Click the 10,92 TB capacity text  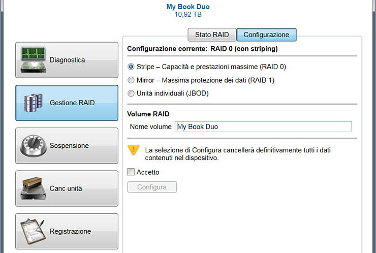coord(188,15)
